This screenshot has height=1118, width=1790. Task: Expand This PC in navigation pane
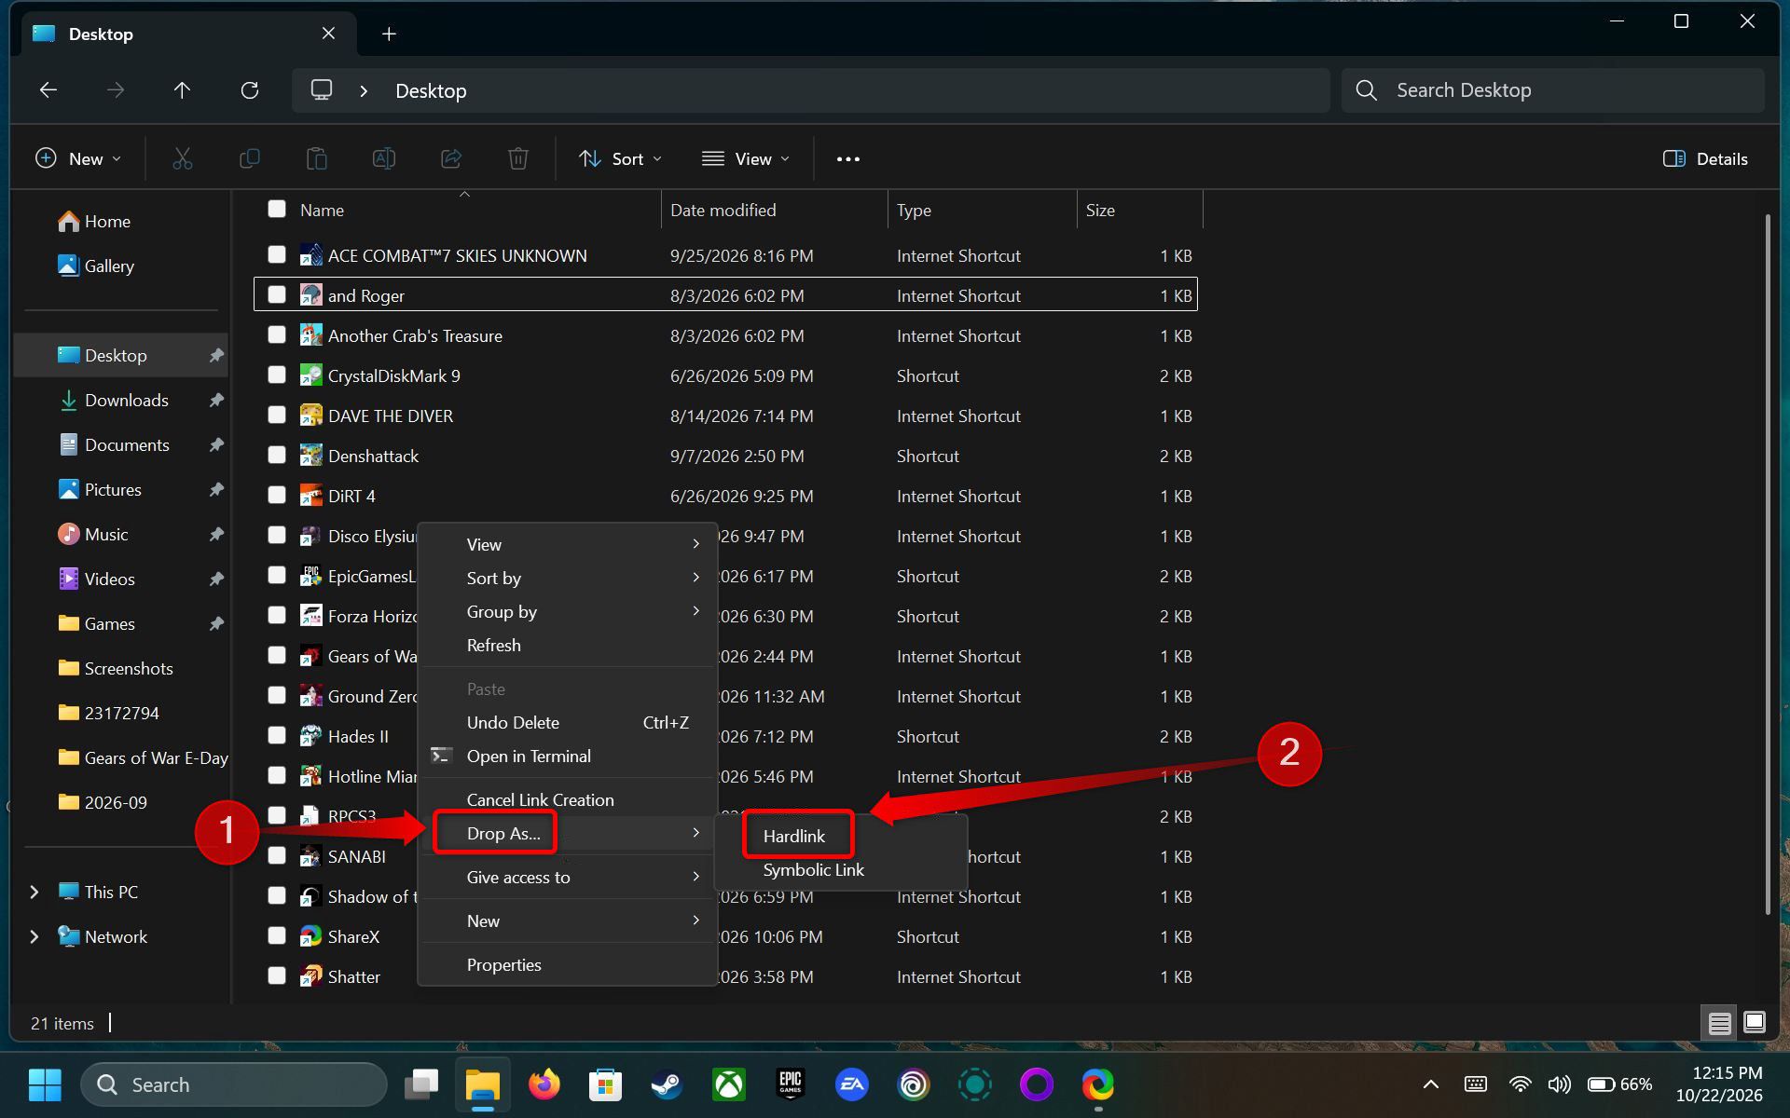[34, 893]
